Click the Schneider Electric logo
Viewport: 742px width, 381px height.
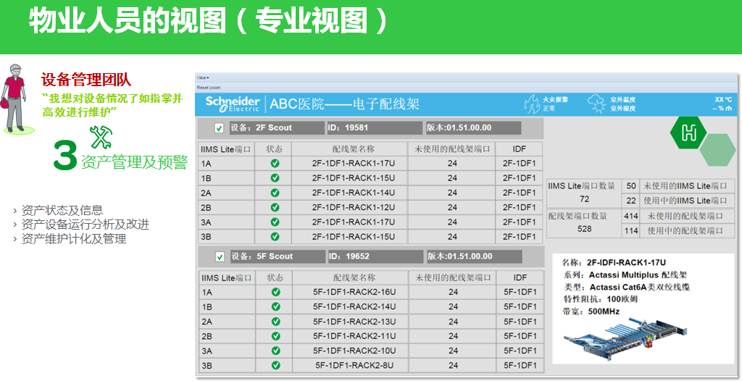click(x=232, y=104)
